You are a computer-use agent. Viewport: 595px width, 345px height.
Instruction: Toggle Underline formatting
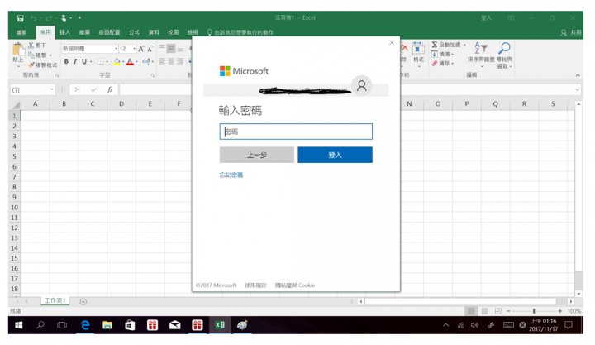point(84,61)
